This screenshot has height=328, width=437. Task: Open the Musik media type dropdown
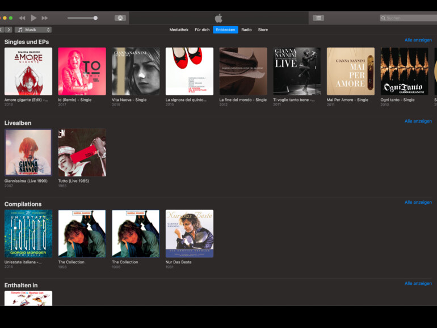[x=33, y=30]
